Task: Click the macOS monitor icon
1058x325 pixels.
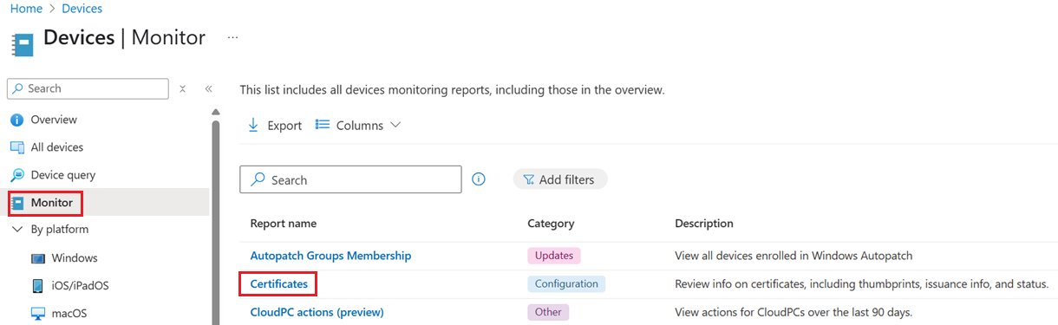Action: pos(37,313)
